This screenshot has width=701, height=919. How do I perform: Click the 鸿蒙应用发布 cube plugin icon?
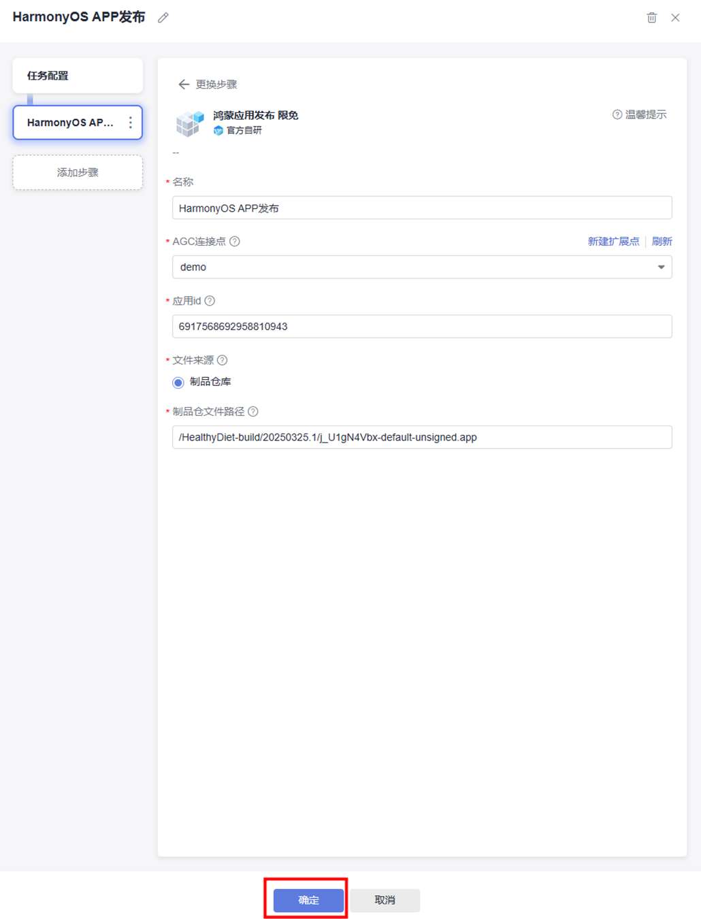tap(190, 123)
